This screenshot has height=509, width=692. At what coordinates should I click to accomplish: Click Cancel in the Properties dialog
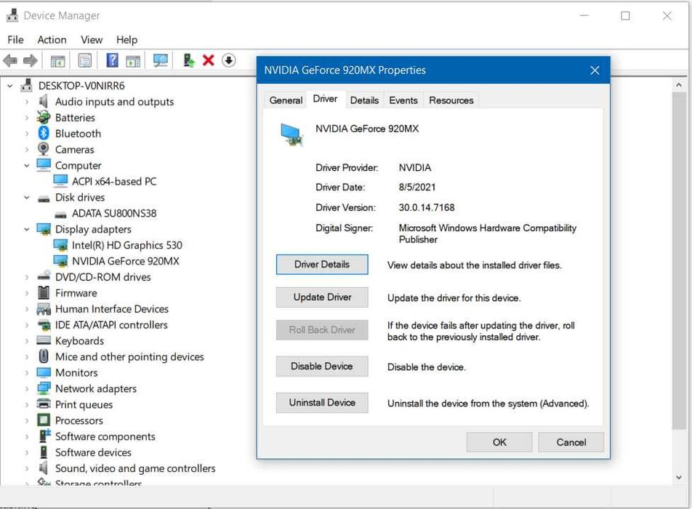click(571, 442)
